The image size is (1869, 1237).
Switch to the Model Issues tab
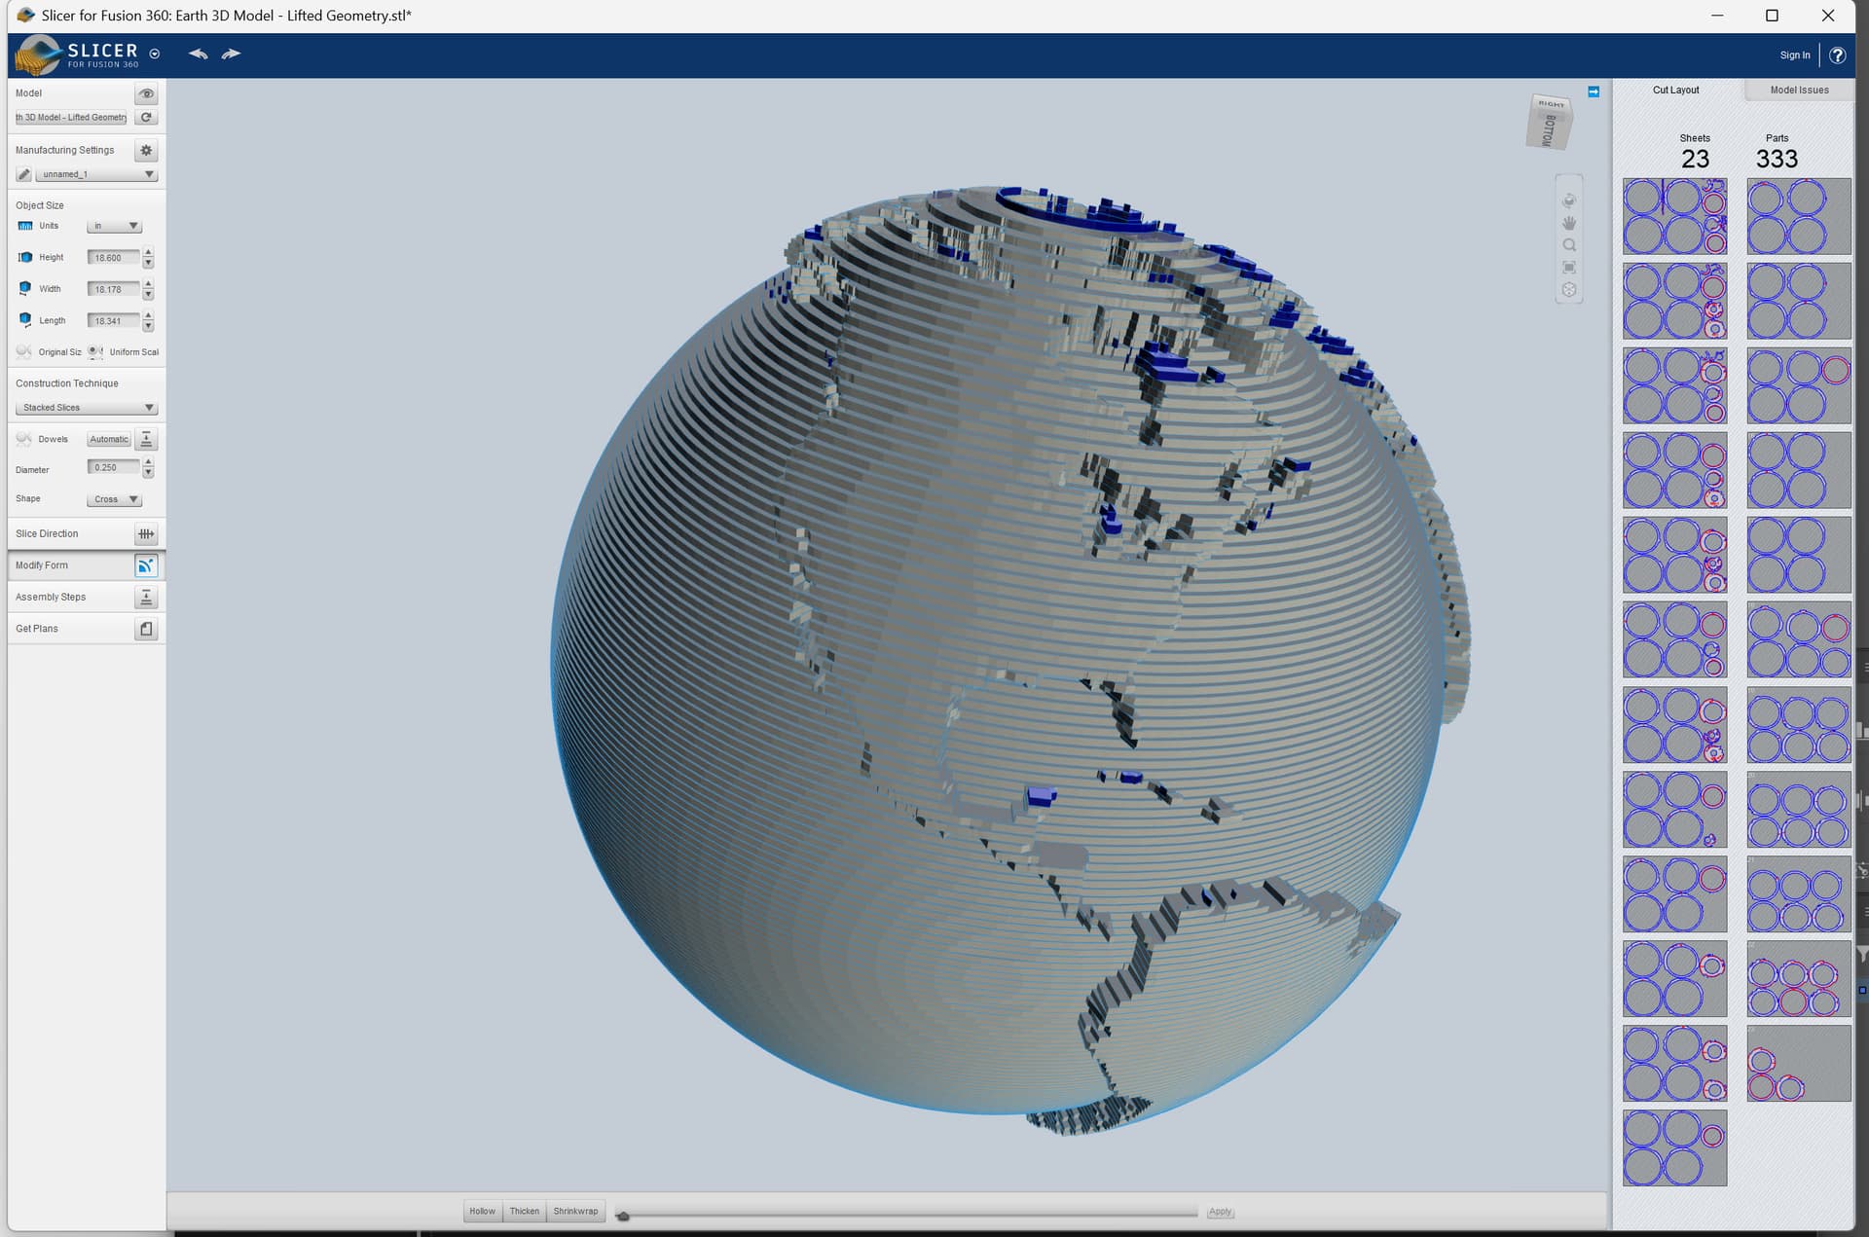pos(1798,91)
